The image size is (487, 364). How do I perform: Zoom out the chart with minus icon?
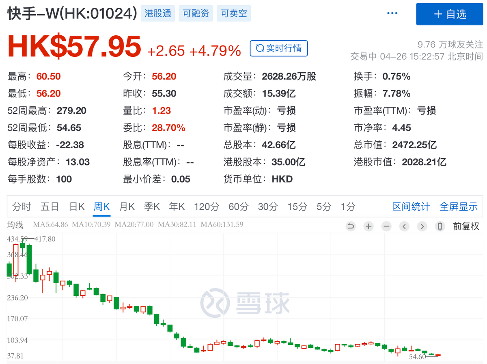[x=386, y=226]
